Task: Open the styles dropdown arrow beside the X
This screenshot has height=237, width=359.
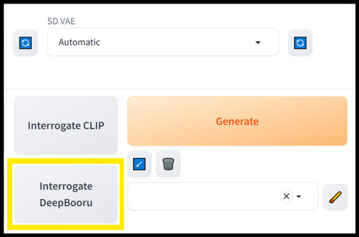Action: pos(299,196)
